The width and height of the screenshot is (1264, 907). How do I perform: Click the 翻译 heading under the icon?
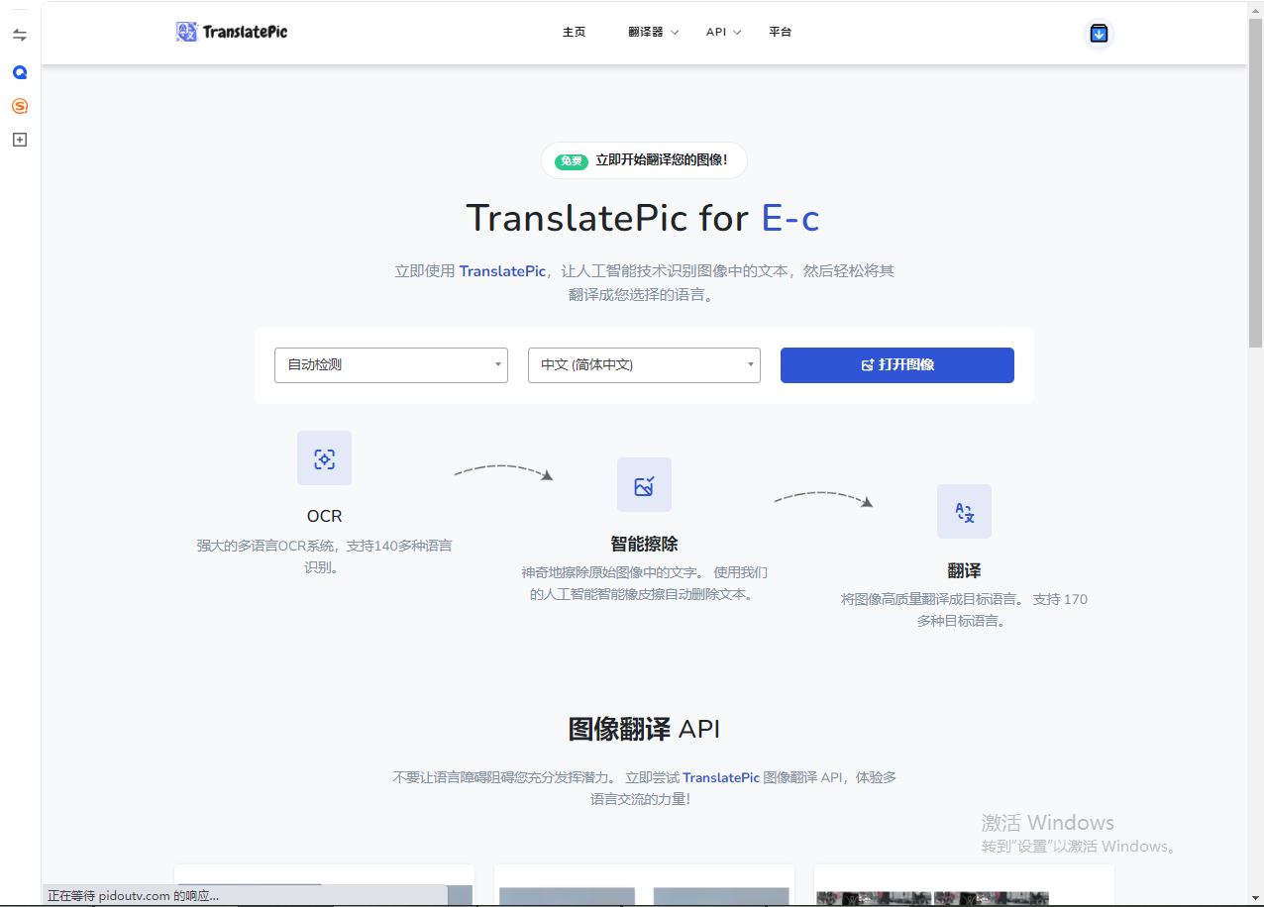pos(964,570)
